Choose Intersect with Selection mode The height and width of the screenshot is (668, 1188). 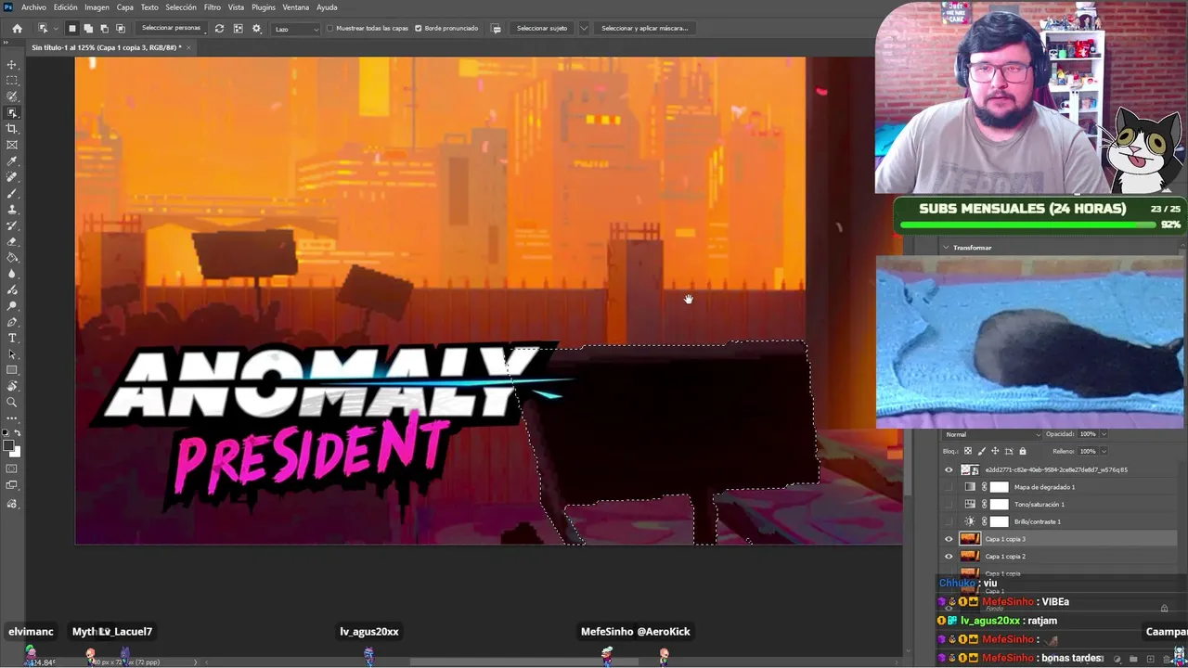pos(120,29)
